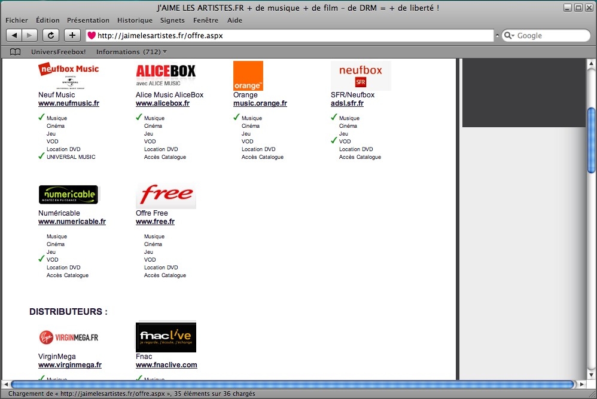The height and width of the screenshot is (399, 597).
Task: Follow the www.fnaclive.com link
Action: [166, 365]
